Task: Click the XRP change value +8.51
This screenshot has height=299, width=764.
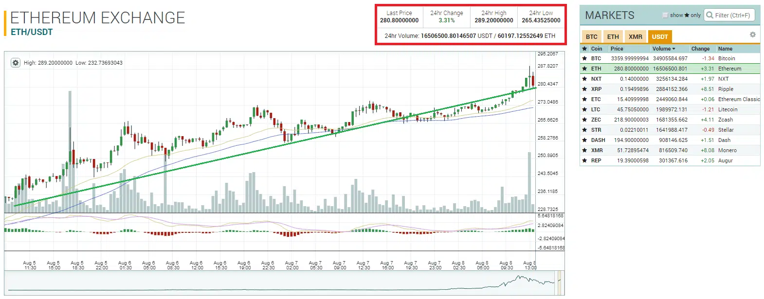Action: coord(708,89)
